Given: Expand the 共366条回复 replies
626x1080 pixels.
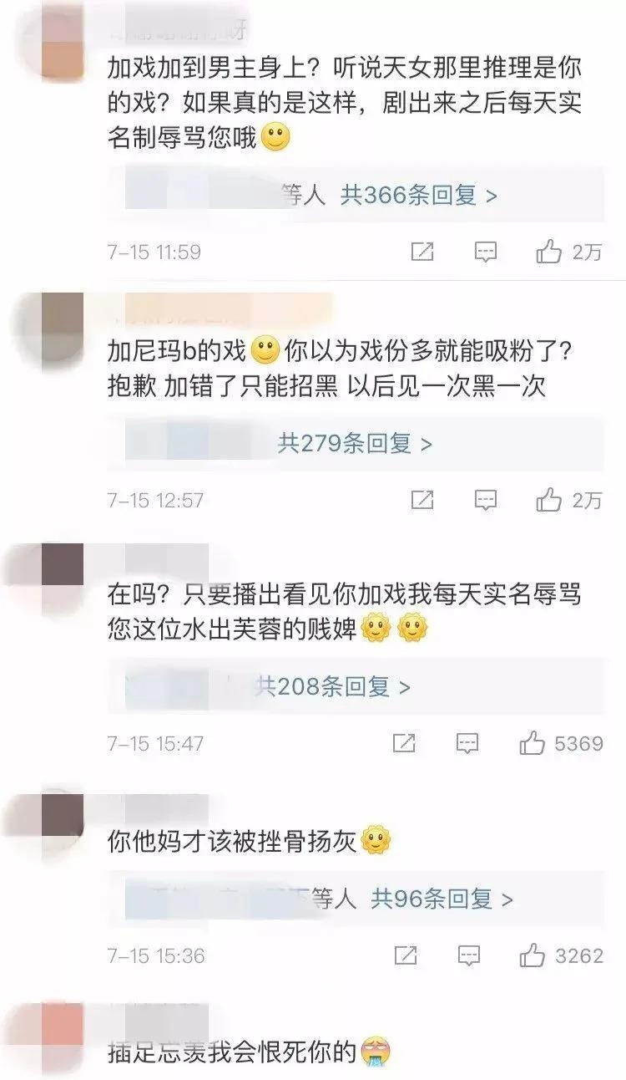Looking at the screenshot, I should click(x=418, y=195).
